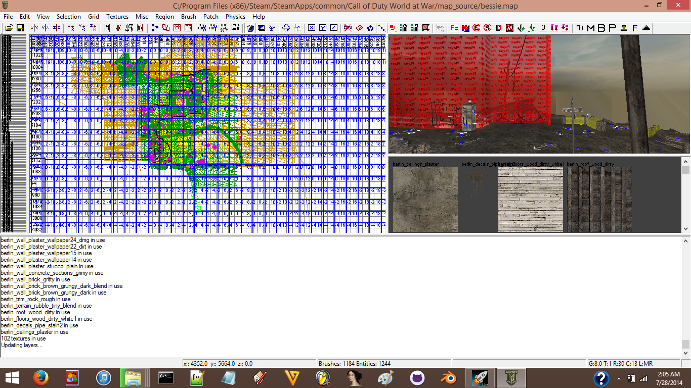The width and height of the screenshot is (691, 388).
Task: Switch the grid to Z view button
Action: 334,28
